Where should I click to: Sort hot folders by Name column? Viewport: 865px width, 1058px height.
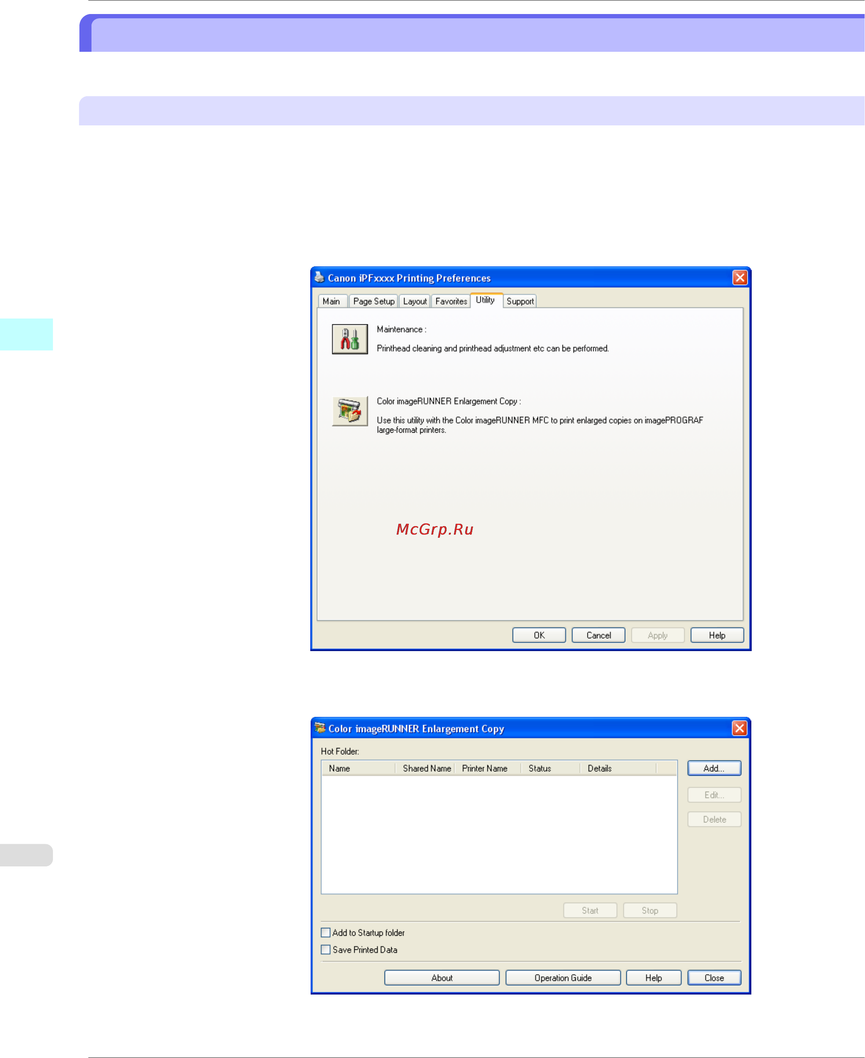[358, 768]
